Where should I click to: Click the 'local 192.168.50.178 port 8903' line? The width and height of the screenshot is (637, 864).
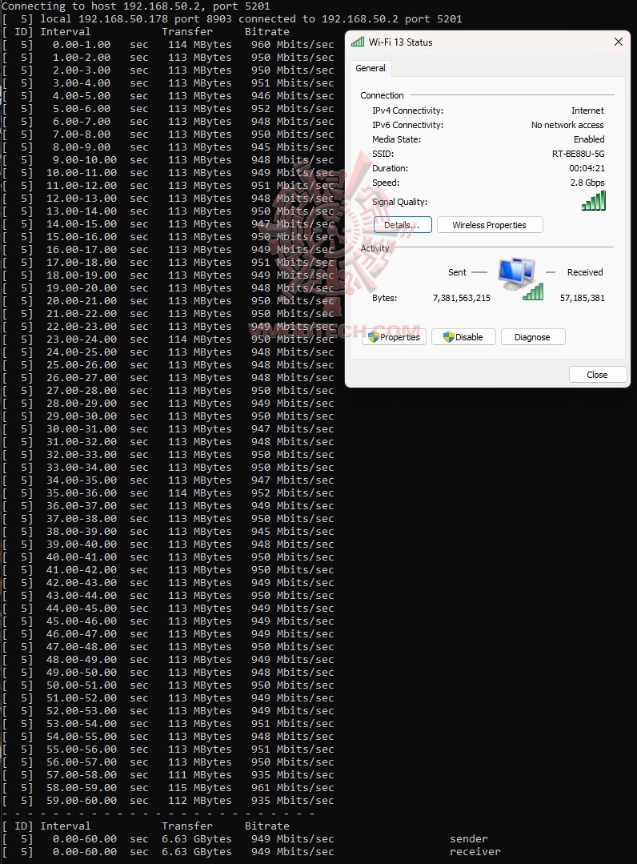click(232, 18)
